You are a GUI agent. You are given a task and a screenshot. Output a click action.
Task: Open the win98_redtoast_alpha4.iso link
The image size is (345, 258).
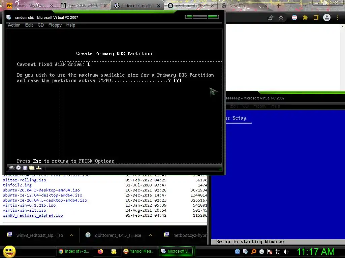coord(33,215)
